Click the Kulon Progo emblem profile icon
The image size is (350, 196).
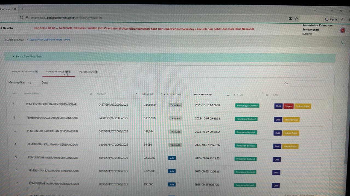coord(343,30)
